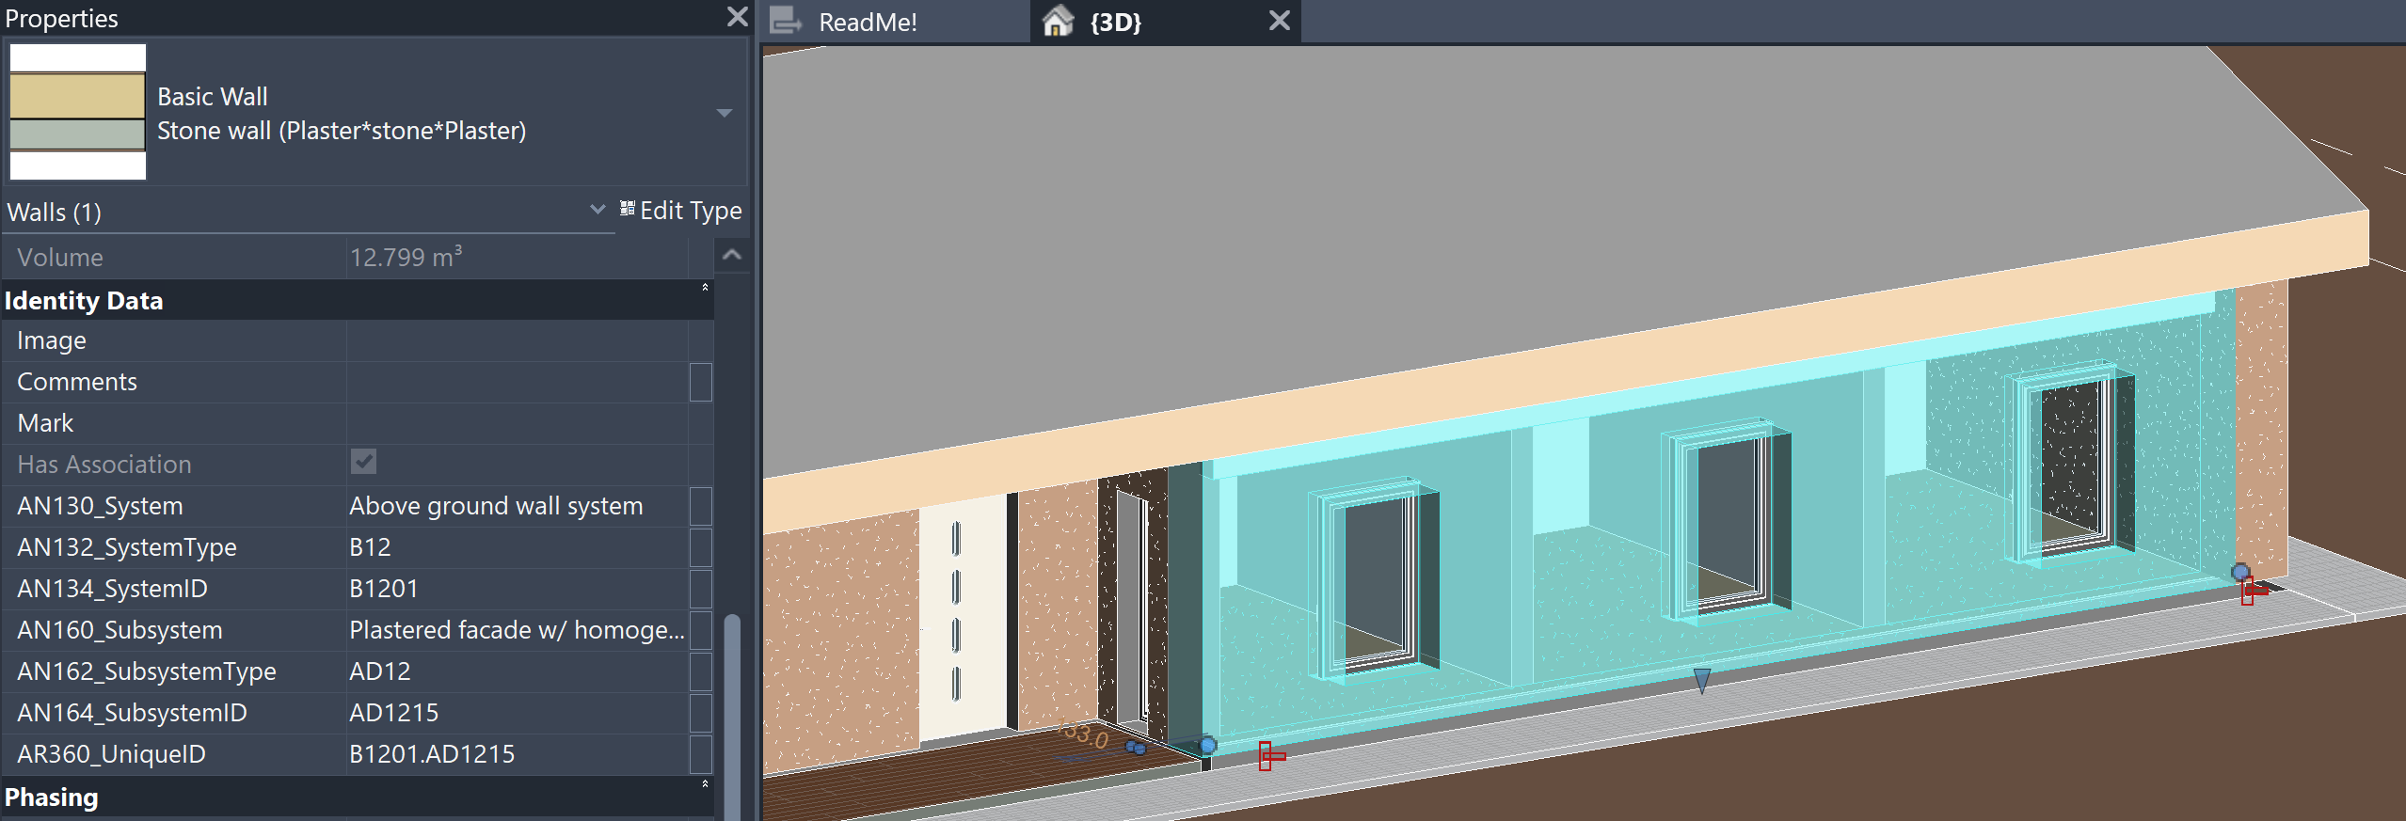2406x821 pixels.
Task: Toggle the Has Association checkbox
Action: pos(363,462)
